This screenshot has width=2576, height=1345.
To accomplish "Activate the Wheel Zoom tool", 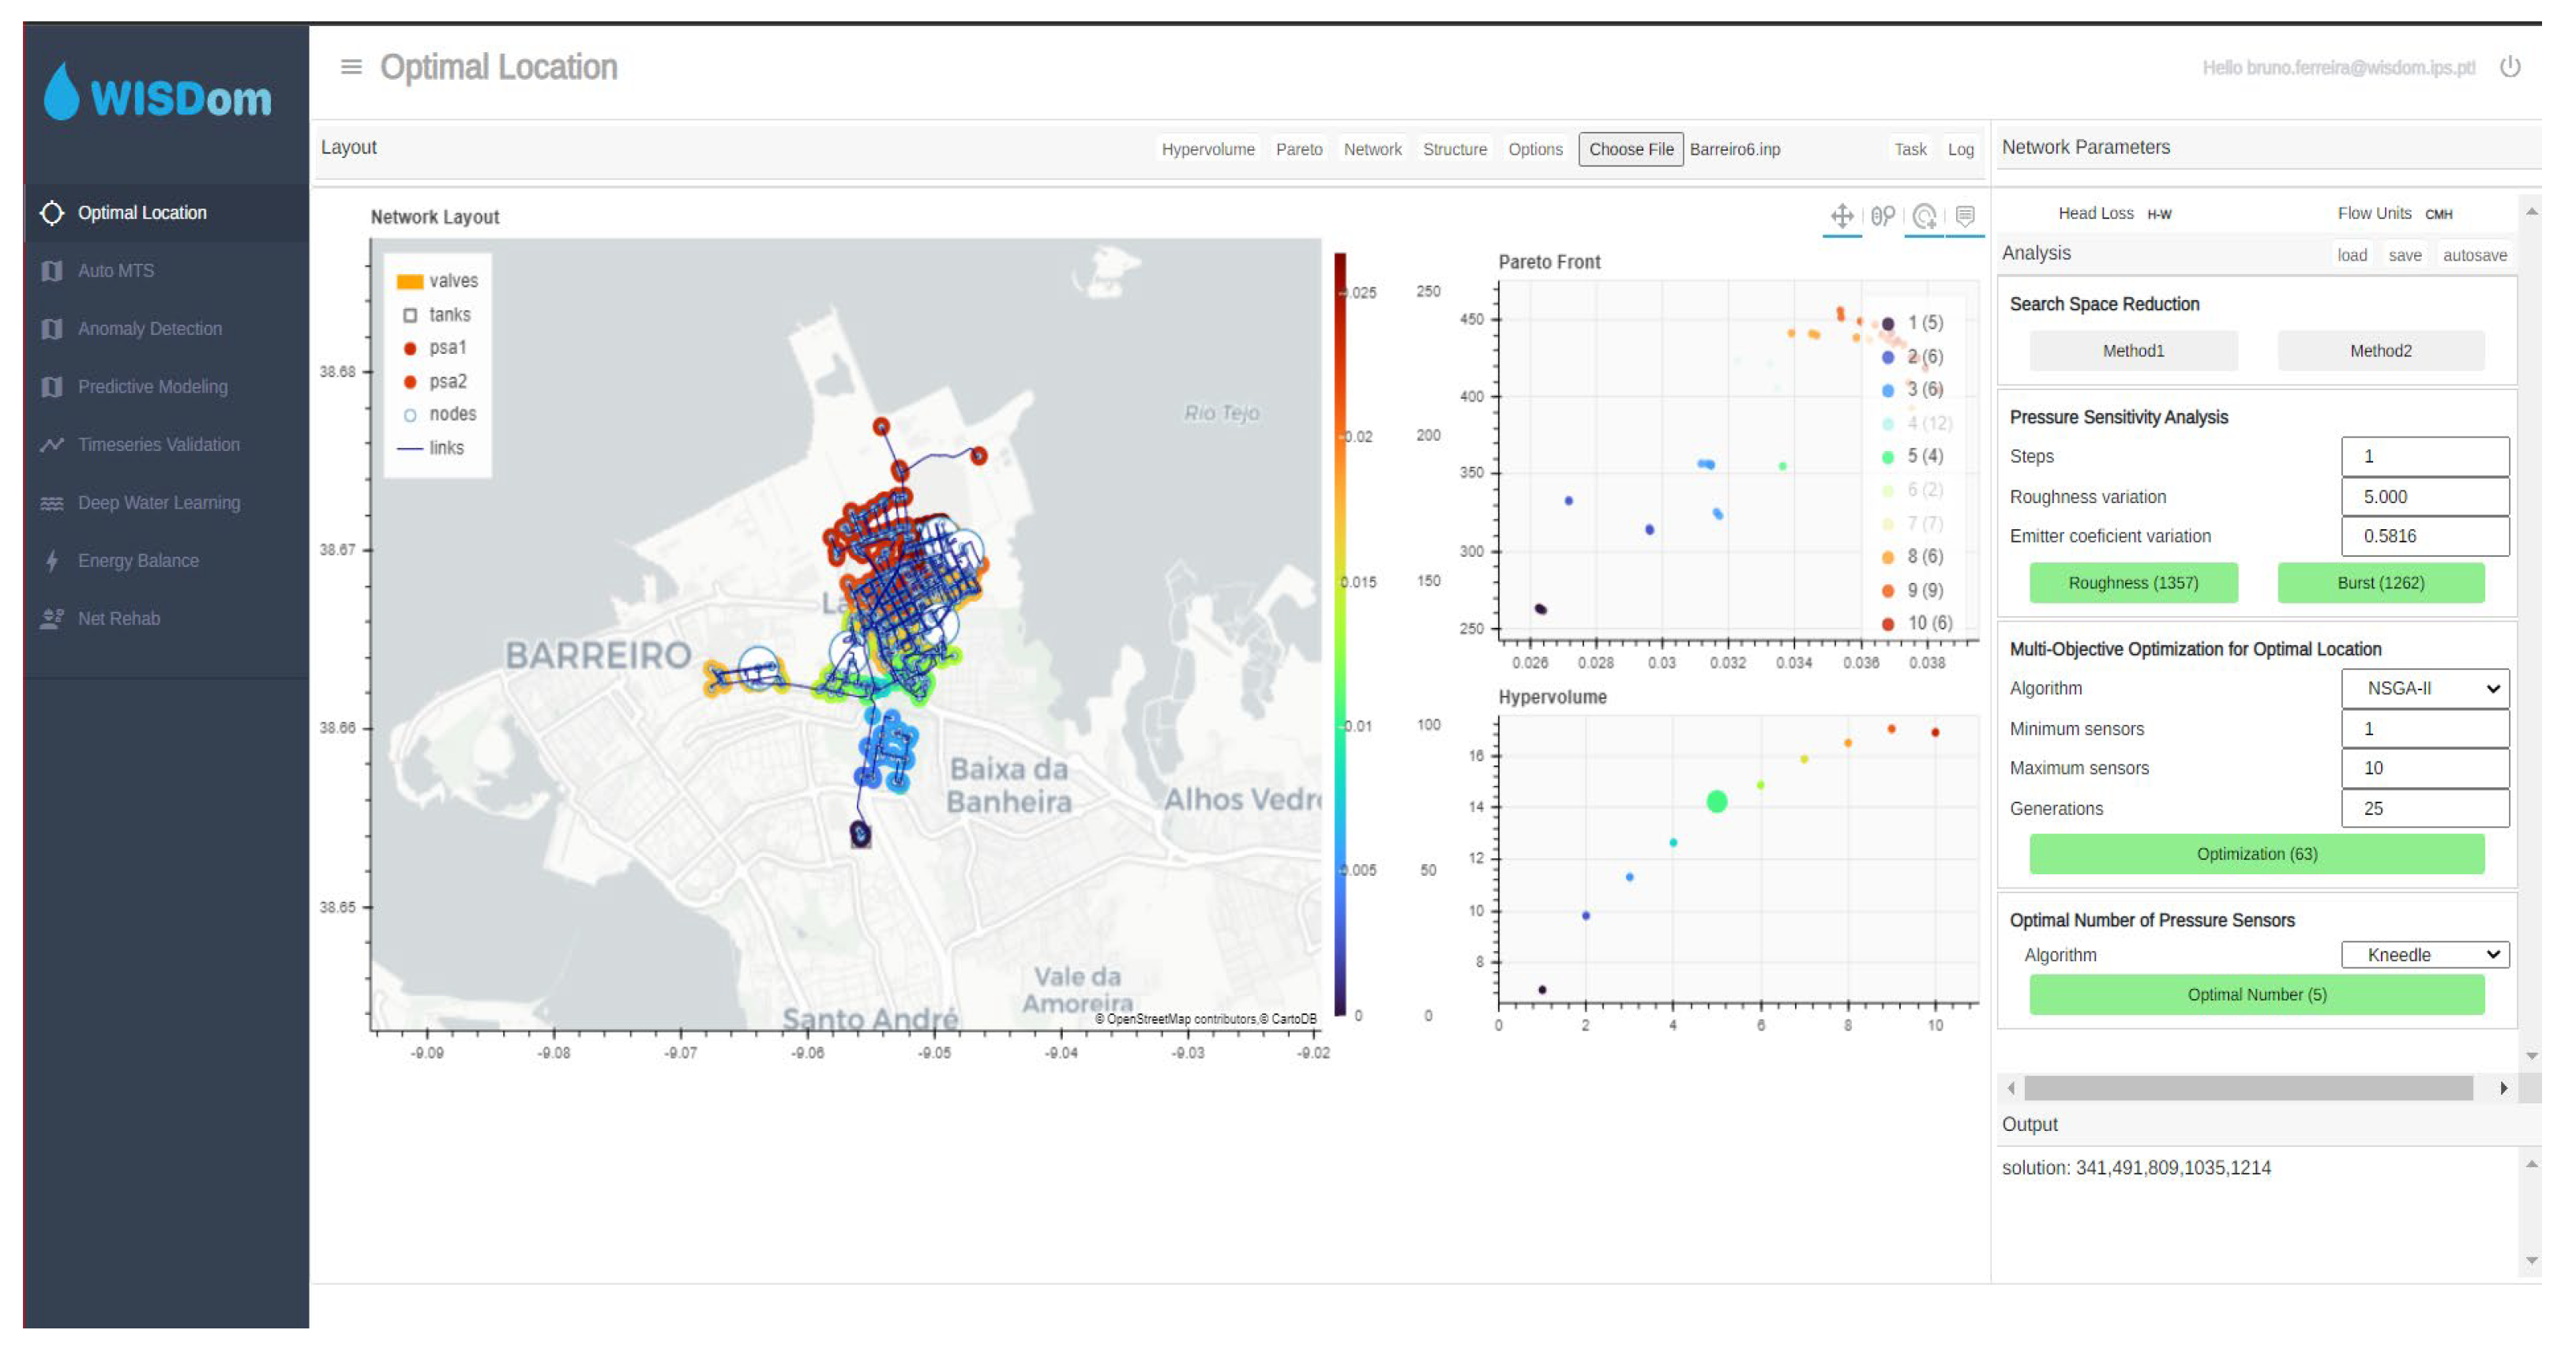I will click(x=1882, y=216).
